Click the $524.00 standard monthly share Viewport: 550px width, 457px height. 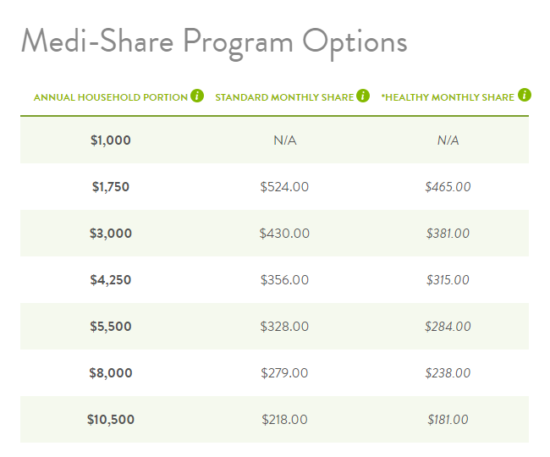(x=284, y=186)
